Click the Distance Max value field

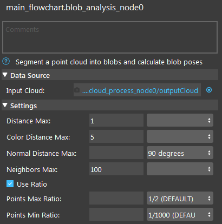[116, 120]
